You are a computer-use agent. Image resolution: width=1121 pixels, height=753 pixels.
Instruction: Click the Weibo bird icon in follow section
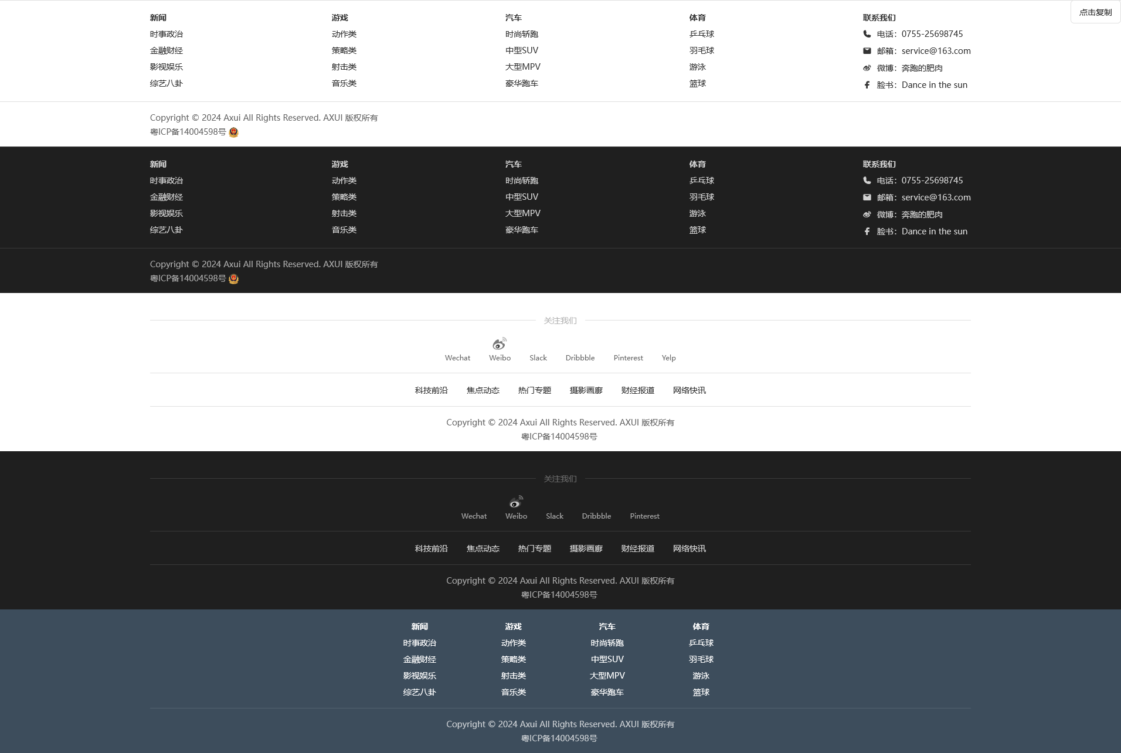499,345
